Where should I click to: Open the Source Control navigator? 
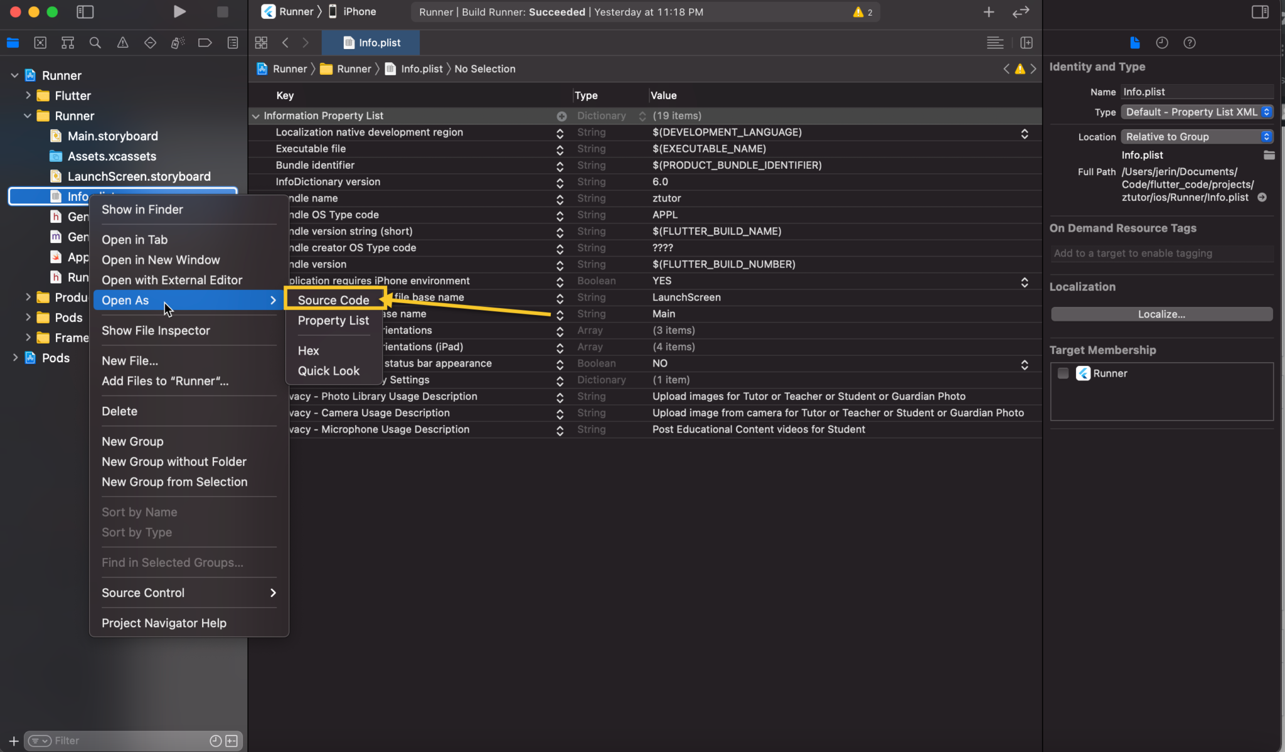pos(40,43)
